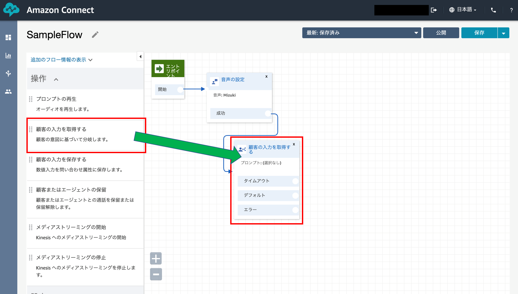Click the 成功 output connector circle
The height and width of the screenshot is (294, 518).
(268, 113)
